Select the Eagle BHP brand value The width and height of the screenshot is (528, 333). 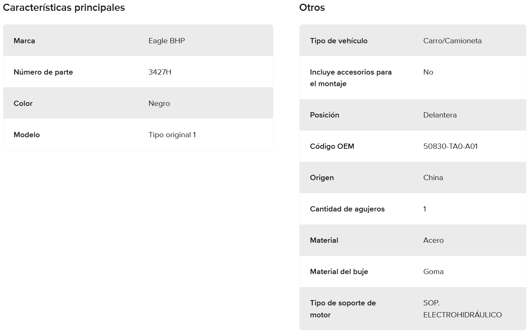click(167, 41)
